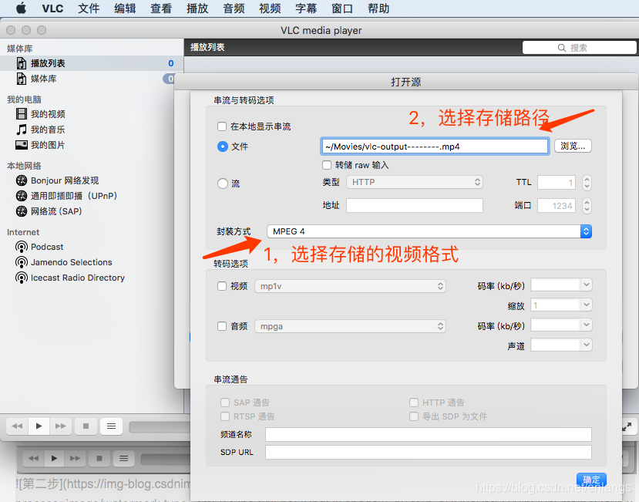Click play in the background window controls
Viewport: 639px width, 502px height.
point(54,458)
